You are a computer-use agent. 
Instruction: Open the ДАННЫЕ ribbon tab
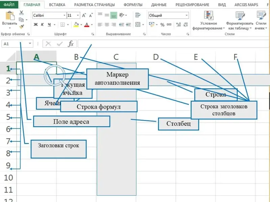click(159, 5)
